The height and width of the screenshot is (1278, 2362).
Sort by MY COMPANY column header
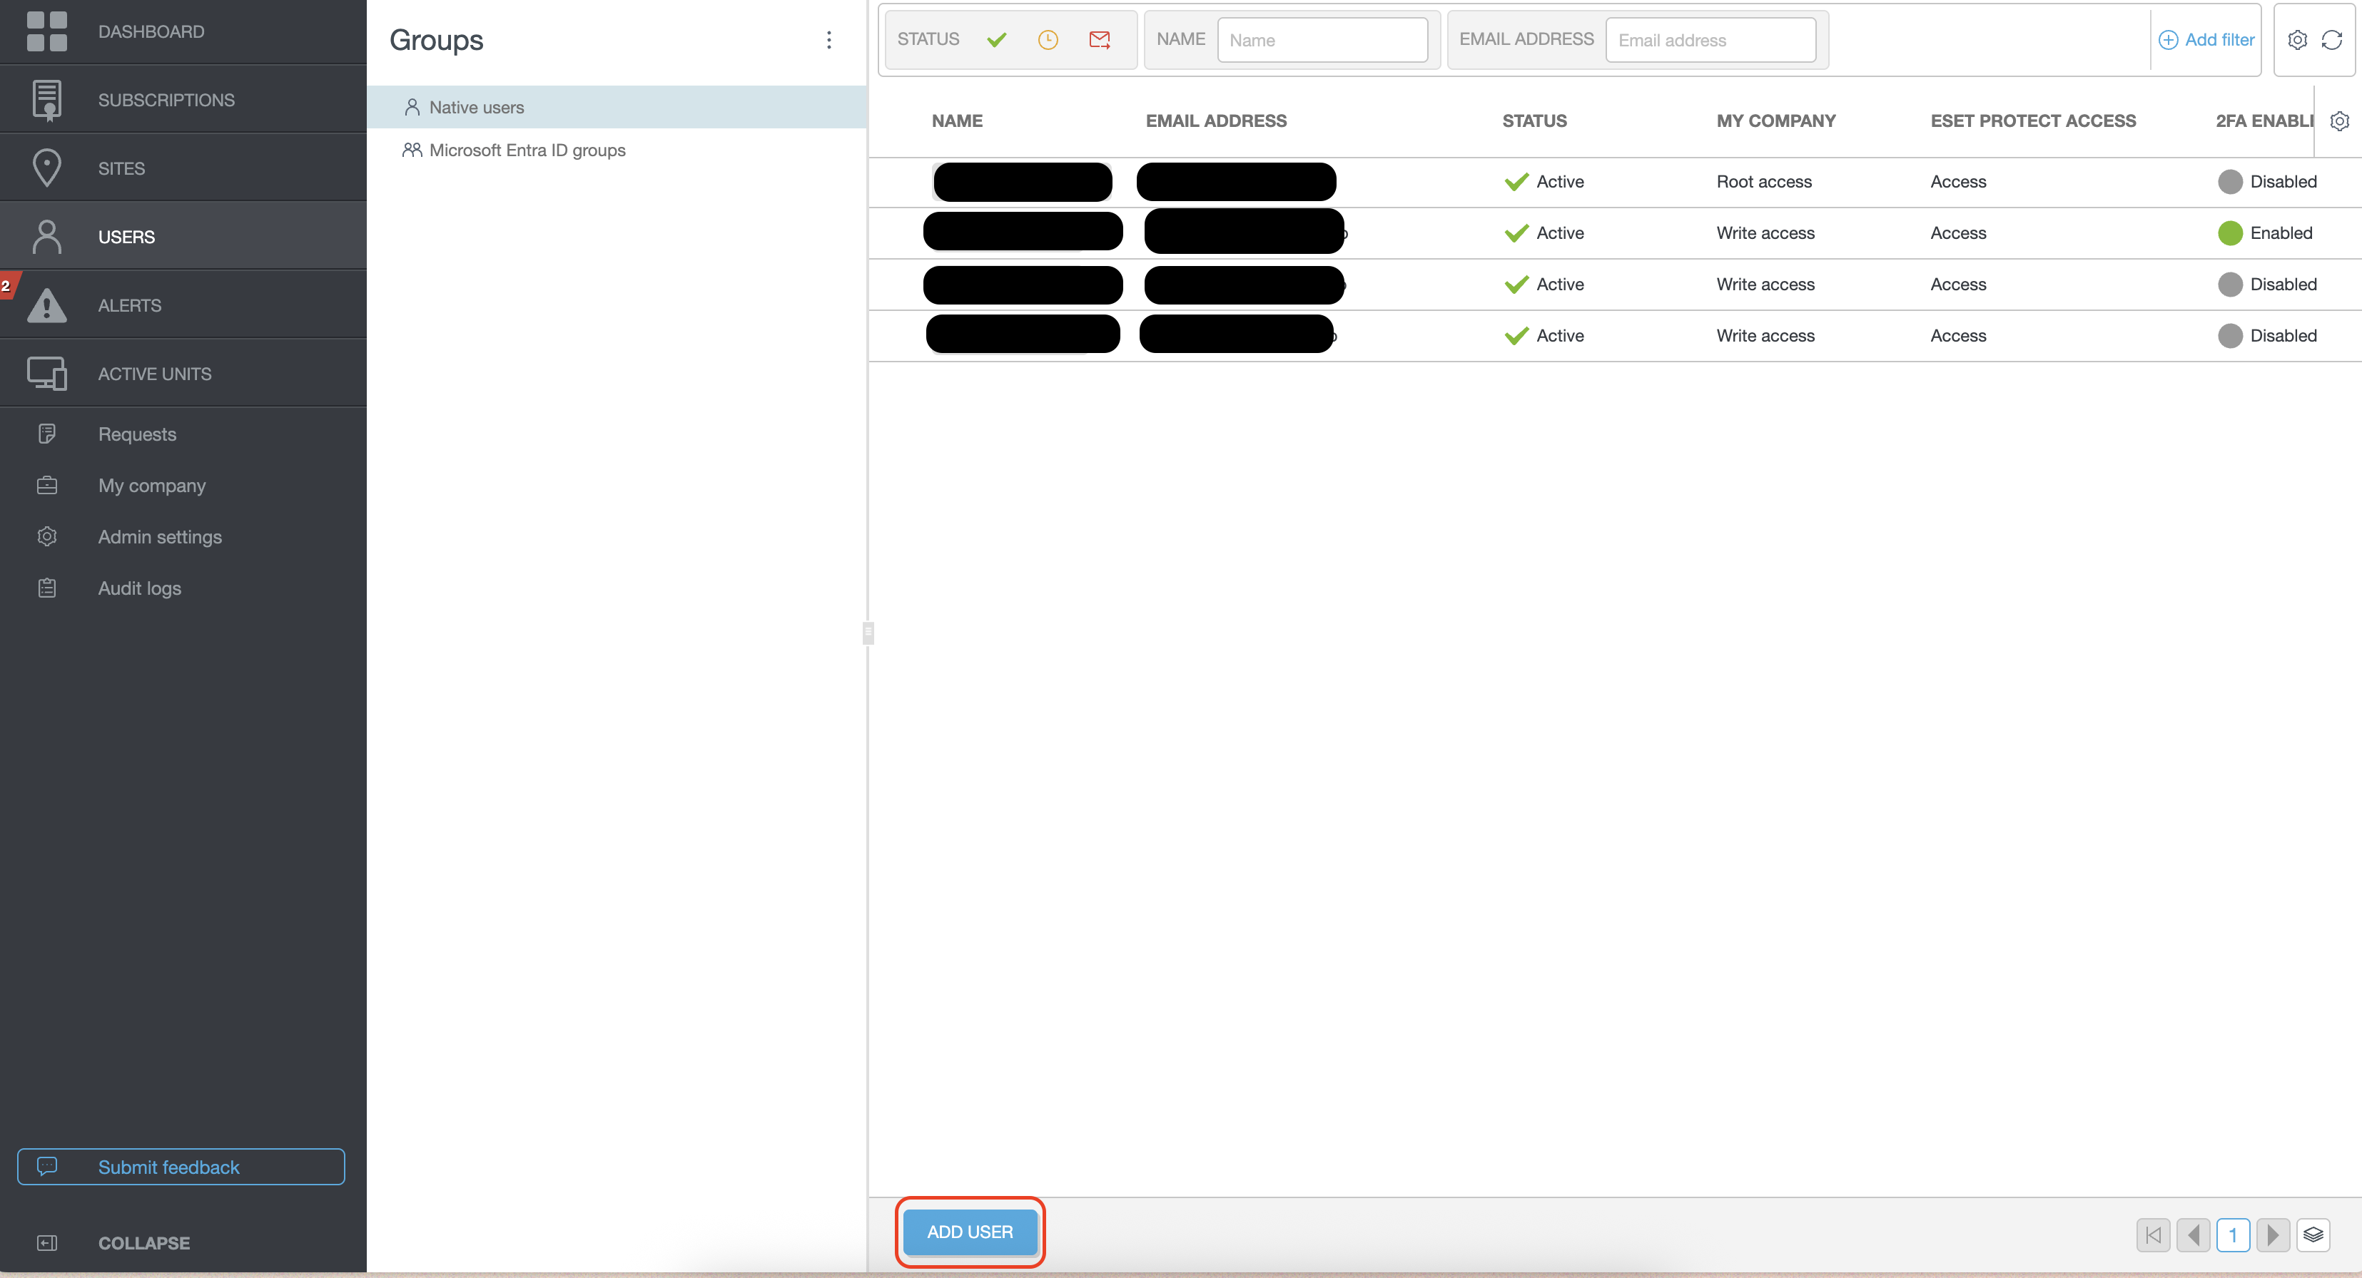1775,121
